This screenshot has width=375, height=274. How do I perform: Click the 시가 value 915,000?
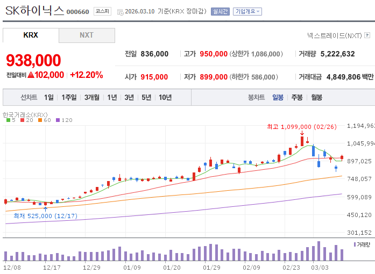154,77
